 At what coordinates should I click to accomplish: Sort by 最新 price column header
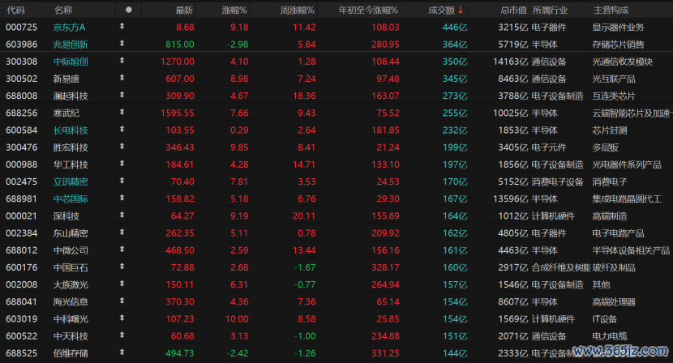coord(184,11)
